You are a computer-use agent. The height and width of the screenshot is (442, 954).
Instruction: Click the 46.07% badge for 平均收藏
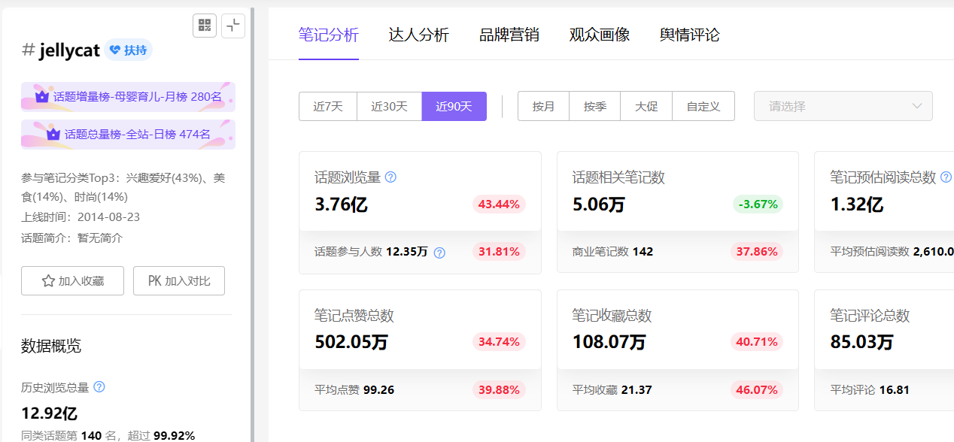tap(757, 389)
